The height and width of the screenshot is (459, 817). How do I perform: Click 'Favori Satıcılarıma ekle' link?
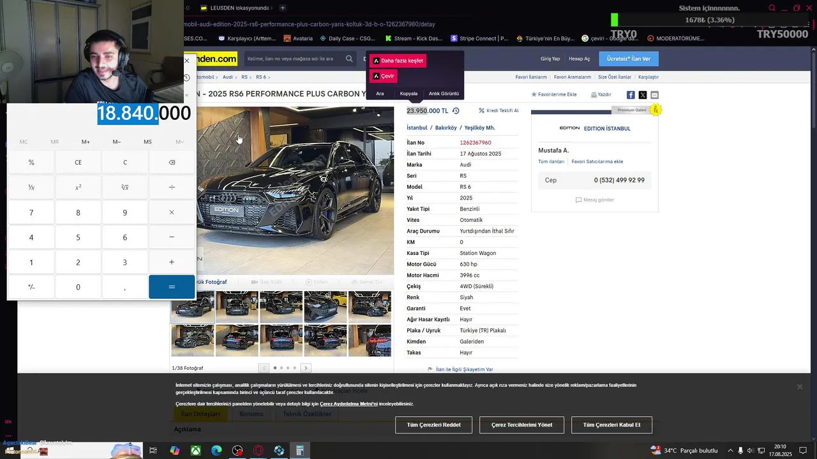point(597,162)
